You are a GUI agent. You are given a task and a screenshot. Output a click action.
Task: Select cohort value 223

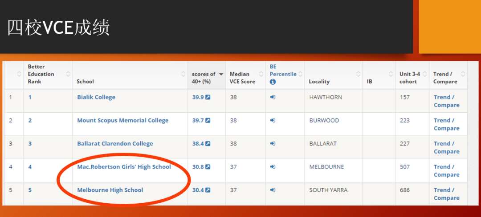click(x=404, y=120)
